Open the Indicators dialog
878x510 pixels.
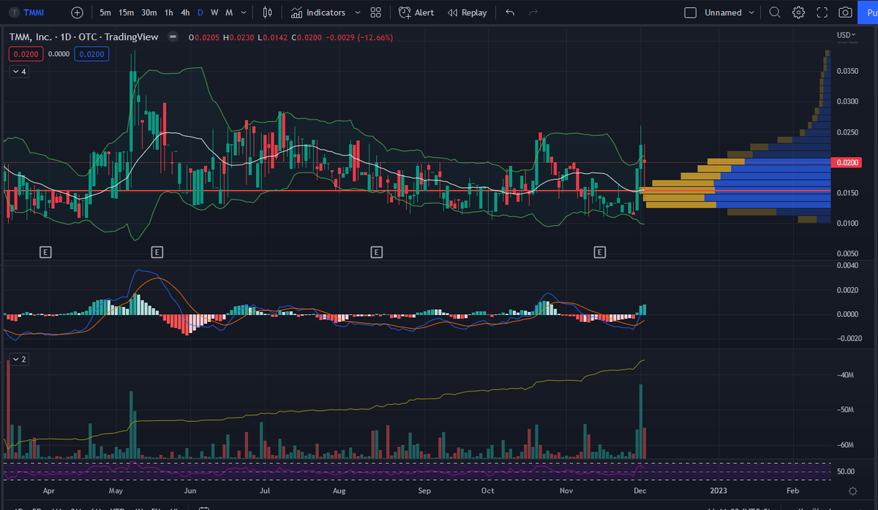click(318, 12)
